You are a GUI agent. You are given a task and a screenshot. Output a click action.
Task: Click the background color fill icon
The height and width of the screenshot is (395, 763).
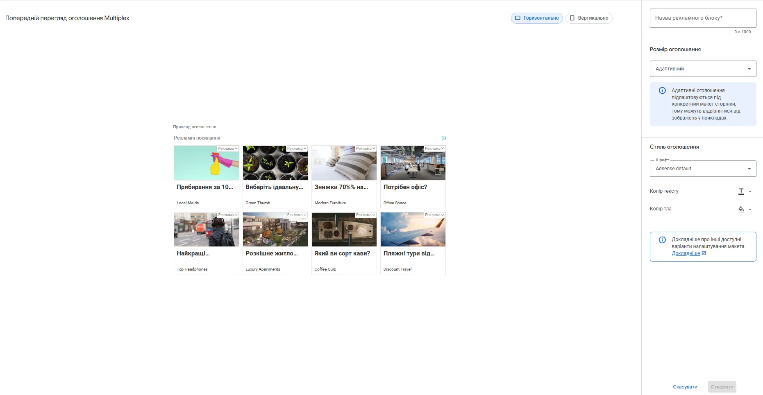(x=741, y=209)
